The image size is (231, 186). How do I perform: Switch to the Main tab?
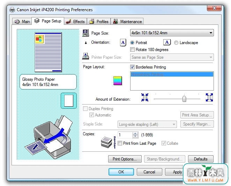pyautogui.click(x=22, y=22)
